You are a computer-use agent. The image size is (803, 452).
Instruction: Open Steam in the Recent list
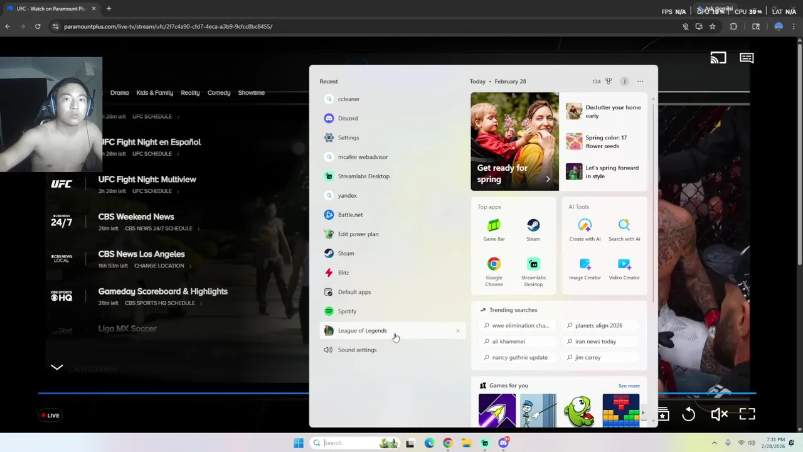tap(392, 254)
